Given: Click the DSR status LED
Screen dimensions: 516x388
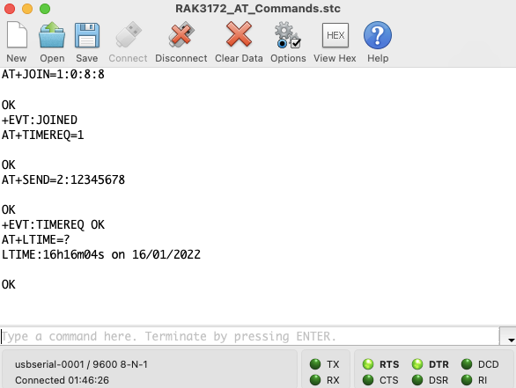Looking at the screenshot, I should pos(417,380).
